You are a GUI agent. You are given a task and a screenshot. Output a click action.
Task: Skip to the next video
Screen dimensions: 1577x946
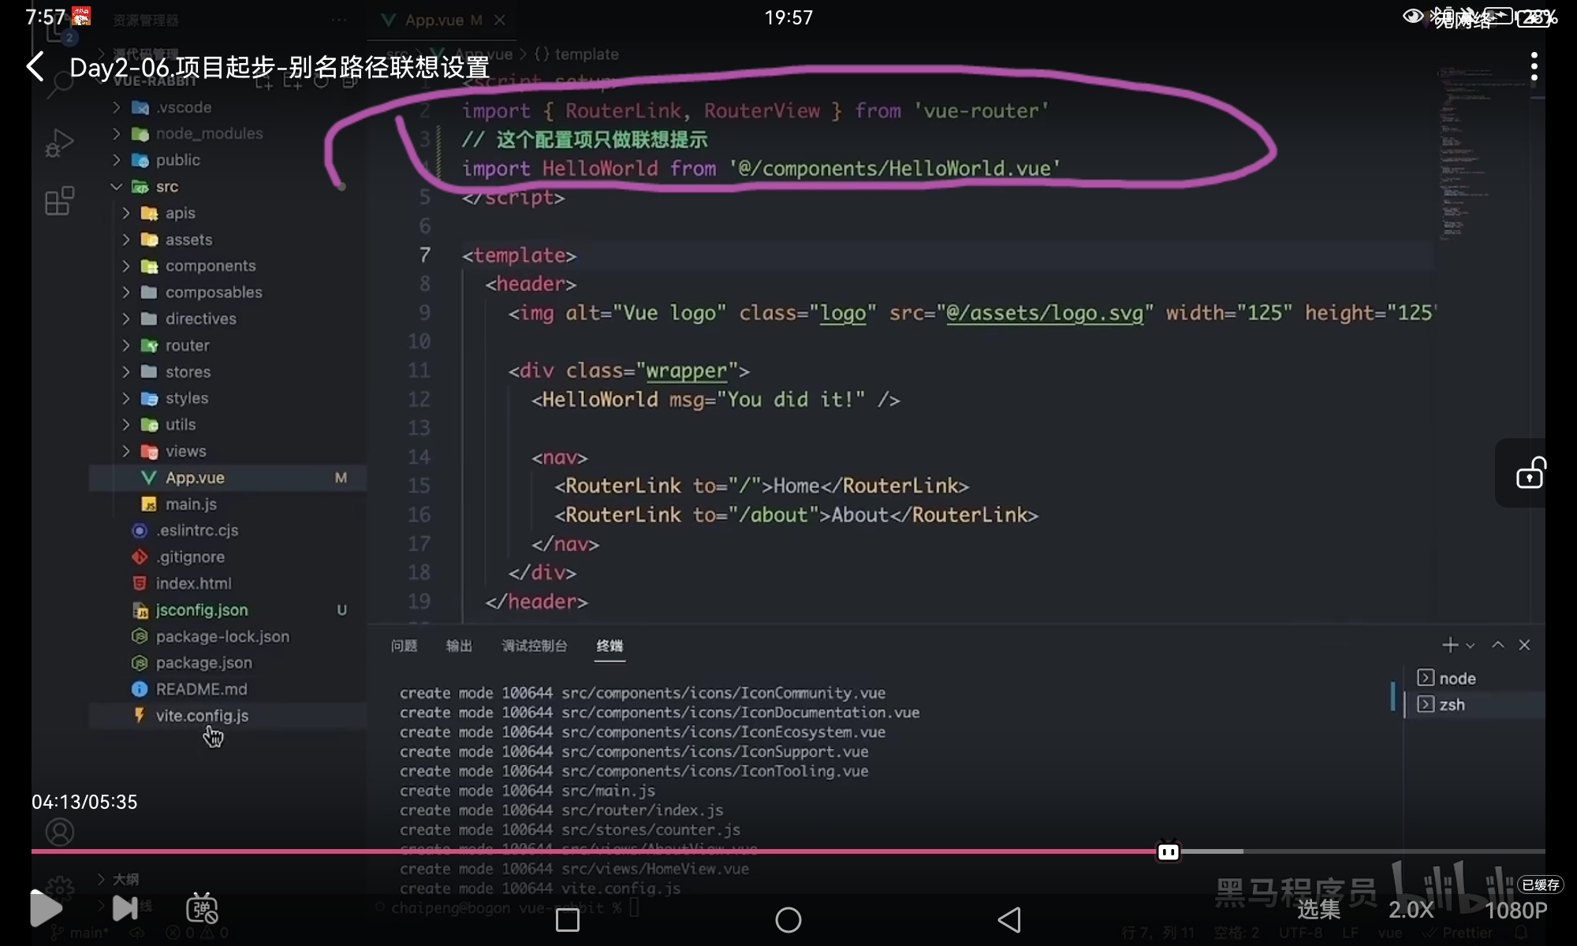[125, 908]
